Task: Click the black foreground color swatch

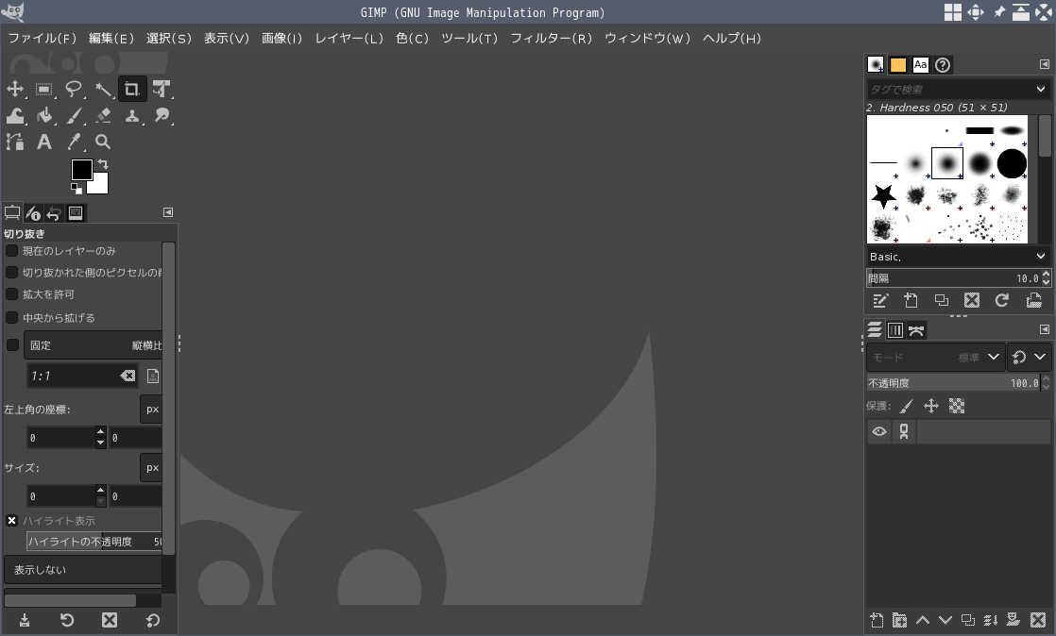Action: coord(81,170)
